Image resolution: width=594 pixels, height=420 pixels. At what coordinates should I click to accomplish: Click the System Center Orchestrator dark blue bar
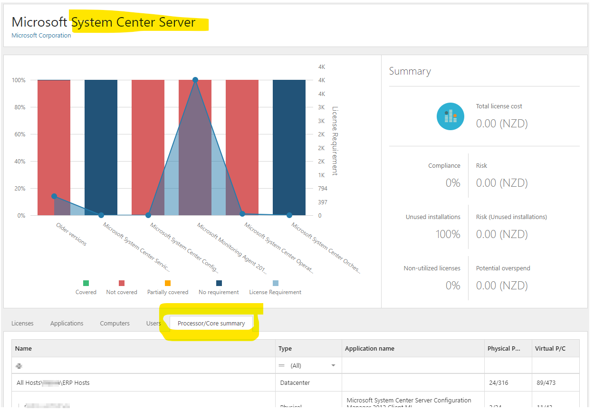click(289, 147)
